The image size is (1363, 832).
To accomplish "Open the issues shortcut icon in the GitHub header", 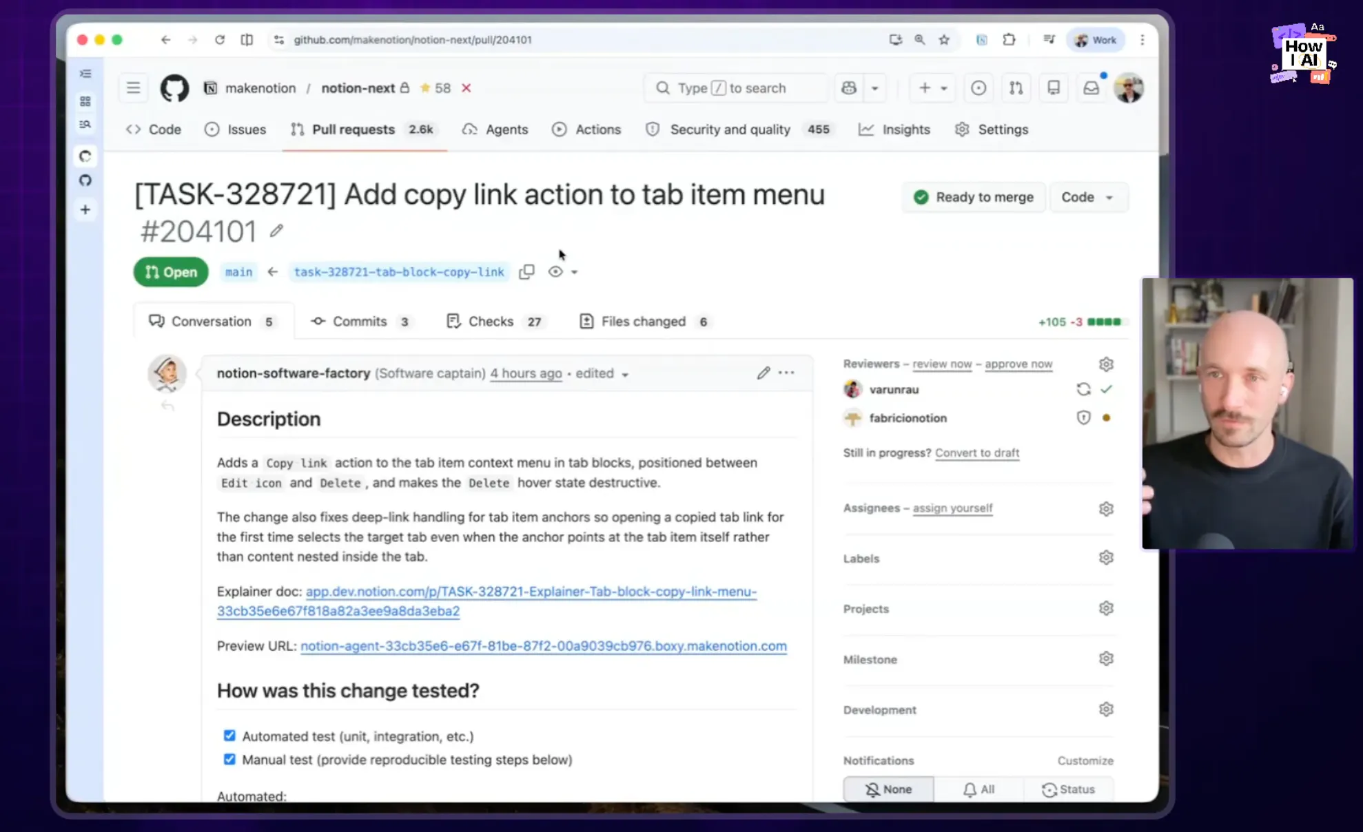I will click(978, 88).
